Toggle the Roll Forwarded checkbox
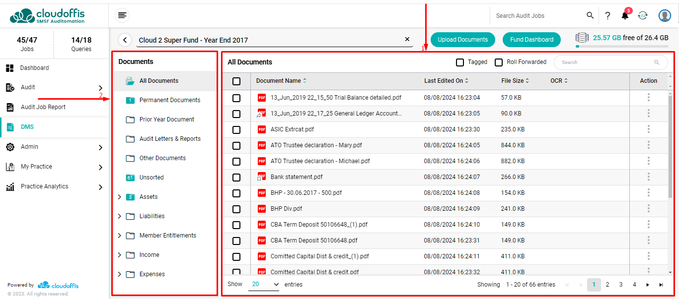 [499, 62]
